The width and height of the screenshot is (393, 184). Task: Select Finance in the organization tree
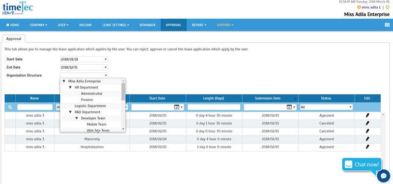[x=87, y=100]
